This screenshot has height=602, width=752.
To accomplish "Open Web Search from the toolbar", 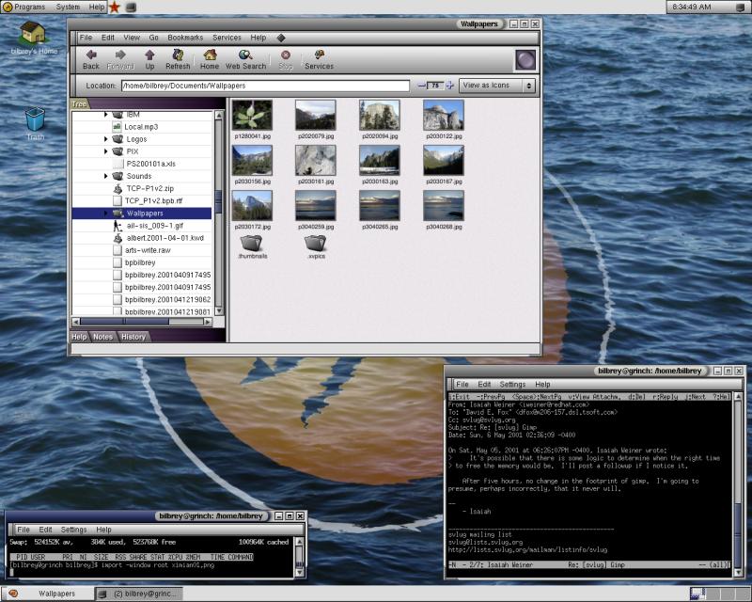I will [x=245, y=58].
